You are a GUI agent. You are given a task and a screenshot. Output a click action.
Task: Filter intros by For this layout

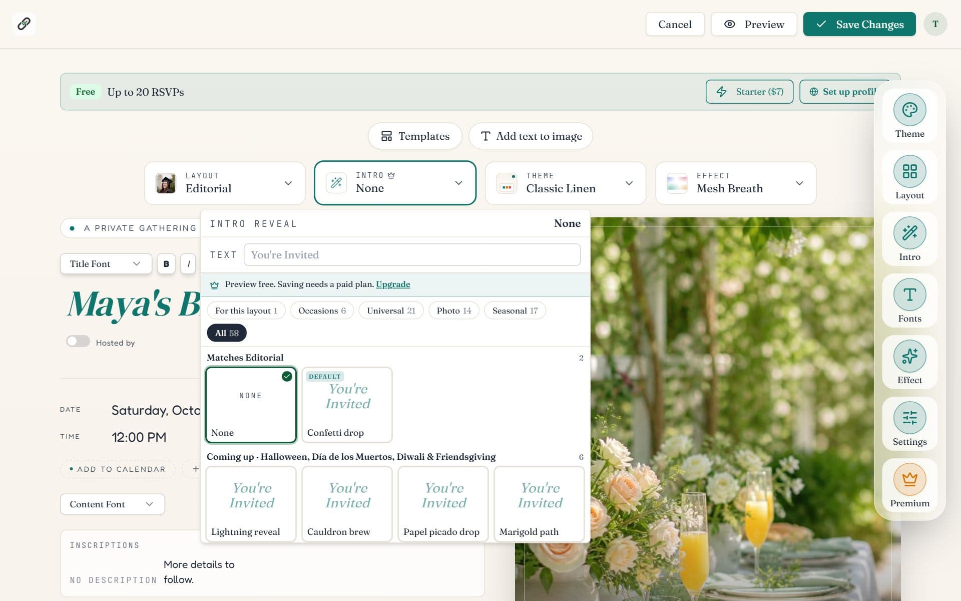(x=246, y=311)
